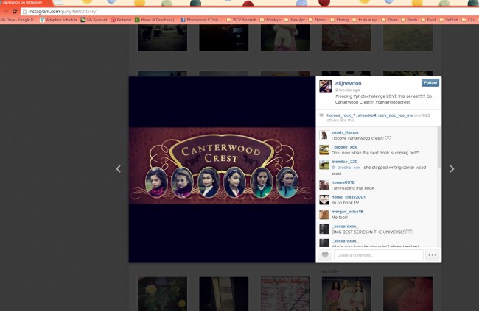Open the Brooklyn bookmarks folder
The image size is (479, 311).
point(269,20)
